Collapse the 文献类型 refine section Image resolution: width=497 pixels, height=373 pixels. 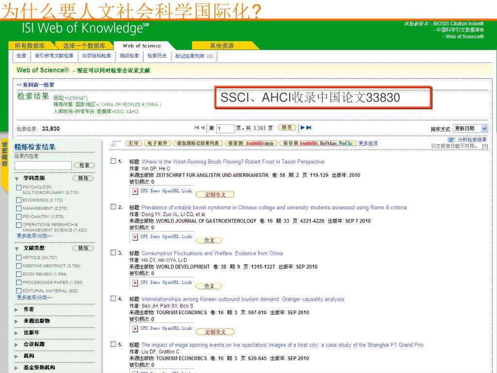[x=17, y=249]
